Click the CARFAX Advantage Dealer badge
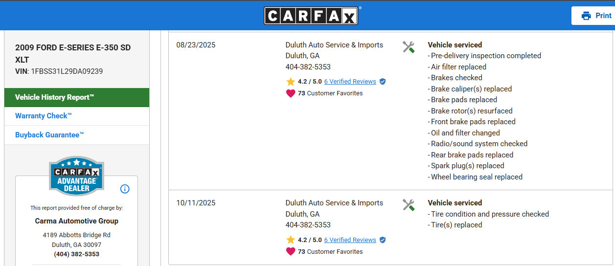This screenshot has width=615, height=266. [x=76, y=177]
